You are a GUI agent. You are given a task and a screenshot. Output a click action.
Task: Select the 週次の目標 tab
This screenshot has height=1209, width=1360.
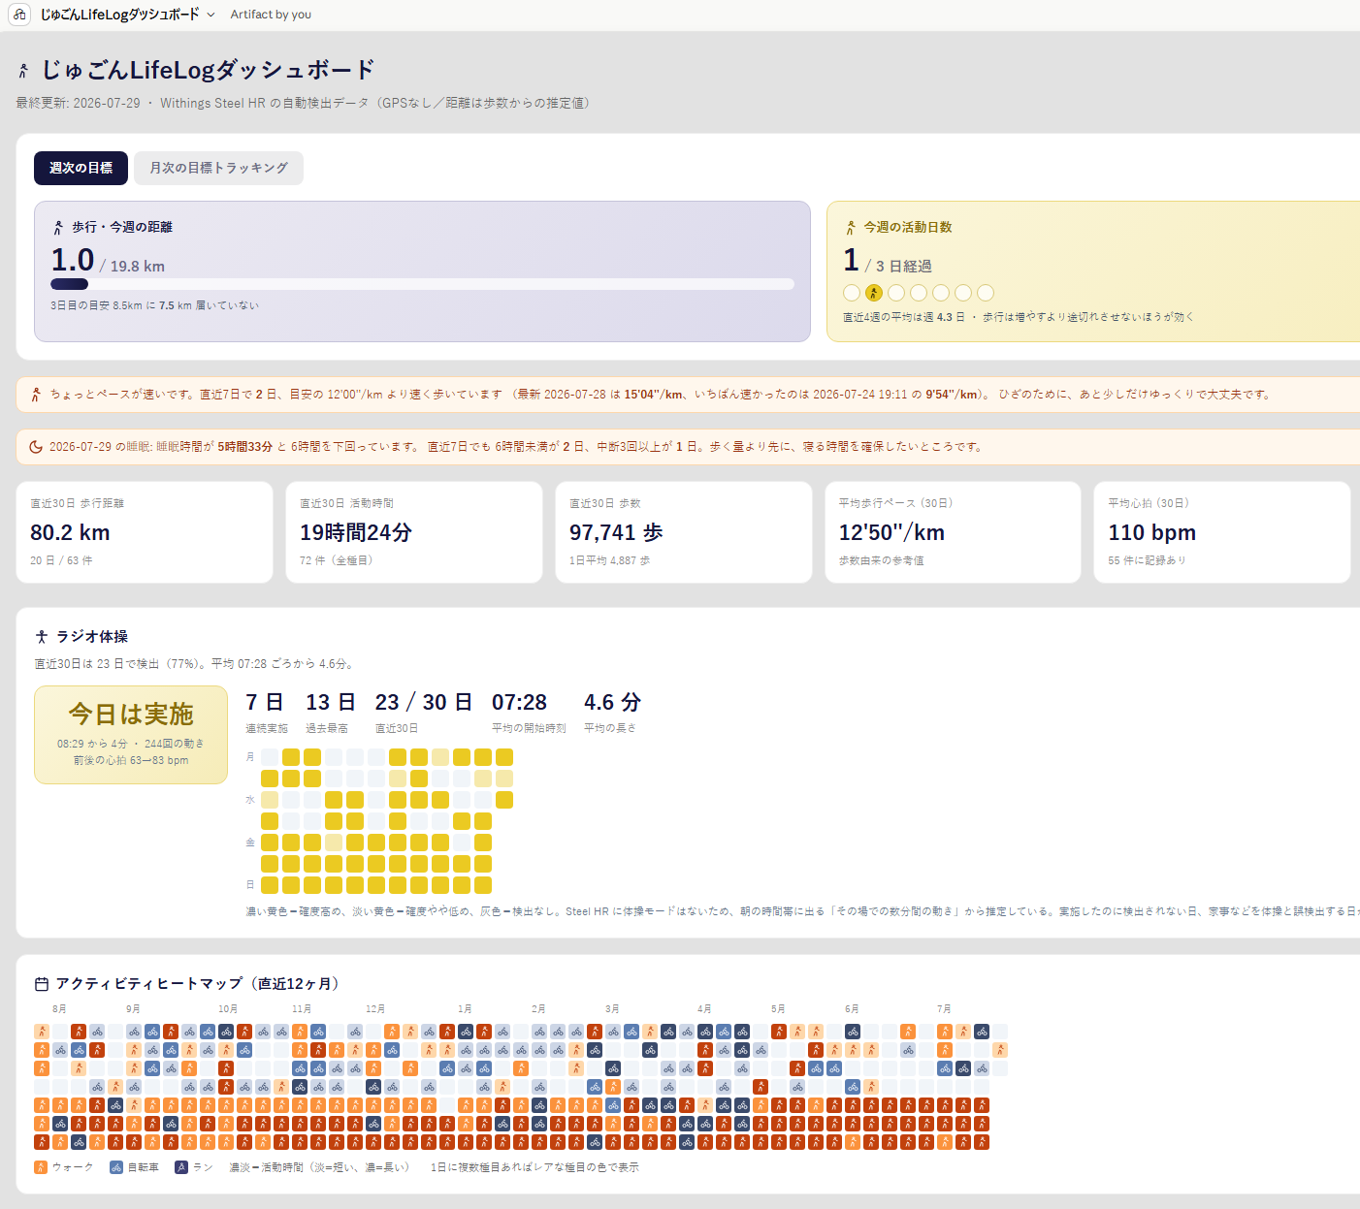pyautogui.click(x=81, y=168)
